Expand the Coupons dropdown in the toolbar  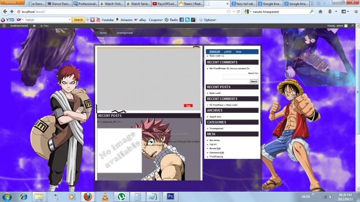click(x=156, y=20)
